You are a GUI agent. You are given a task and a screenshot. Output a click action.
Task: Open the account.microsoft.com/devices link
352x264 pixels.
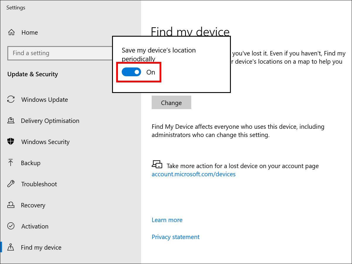click(x=193, y=174)
